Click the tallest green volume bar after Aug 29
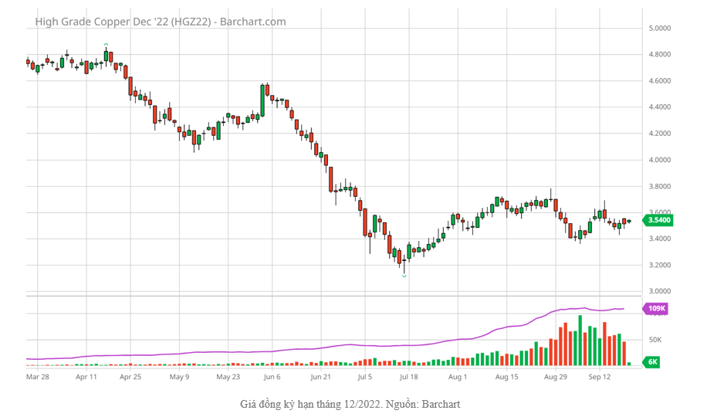This screenshot has width=717, height=417. pyautogui.click(x=580, y=340)
